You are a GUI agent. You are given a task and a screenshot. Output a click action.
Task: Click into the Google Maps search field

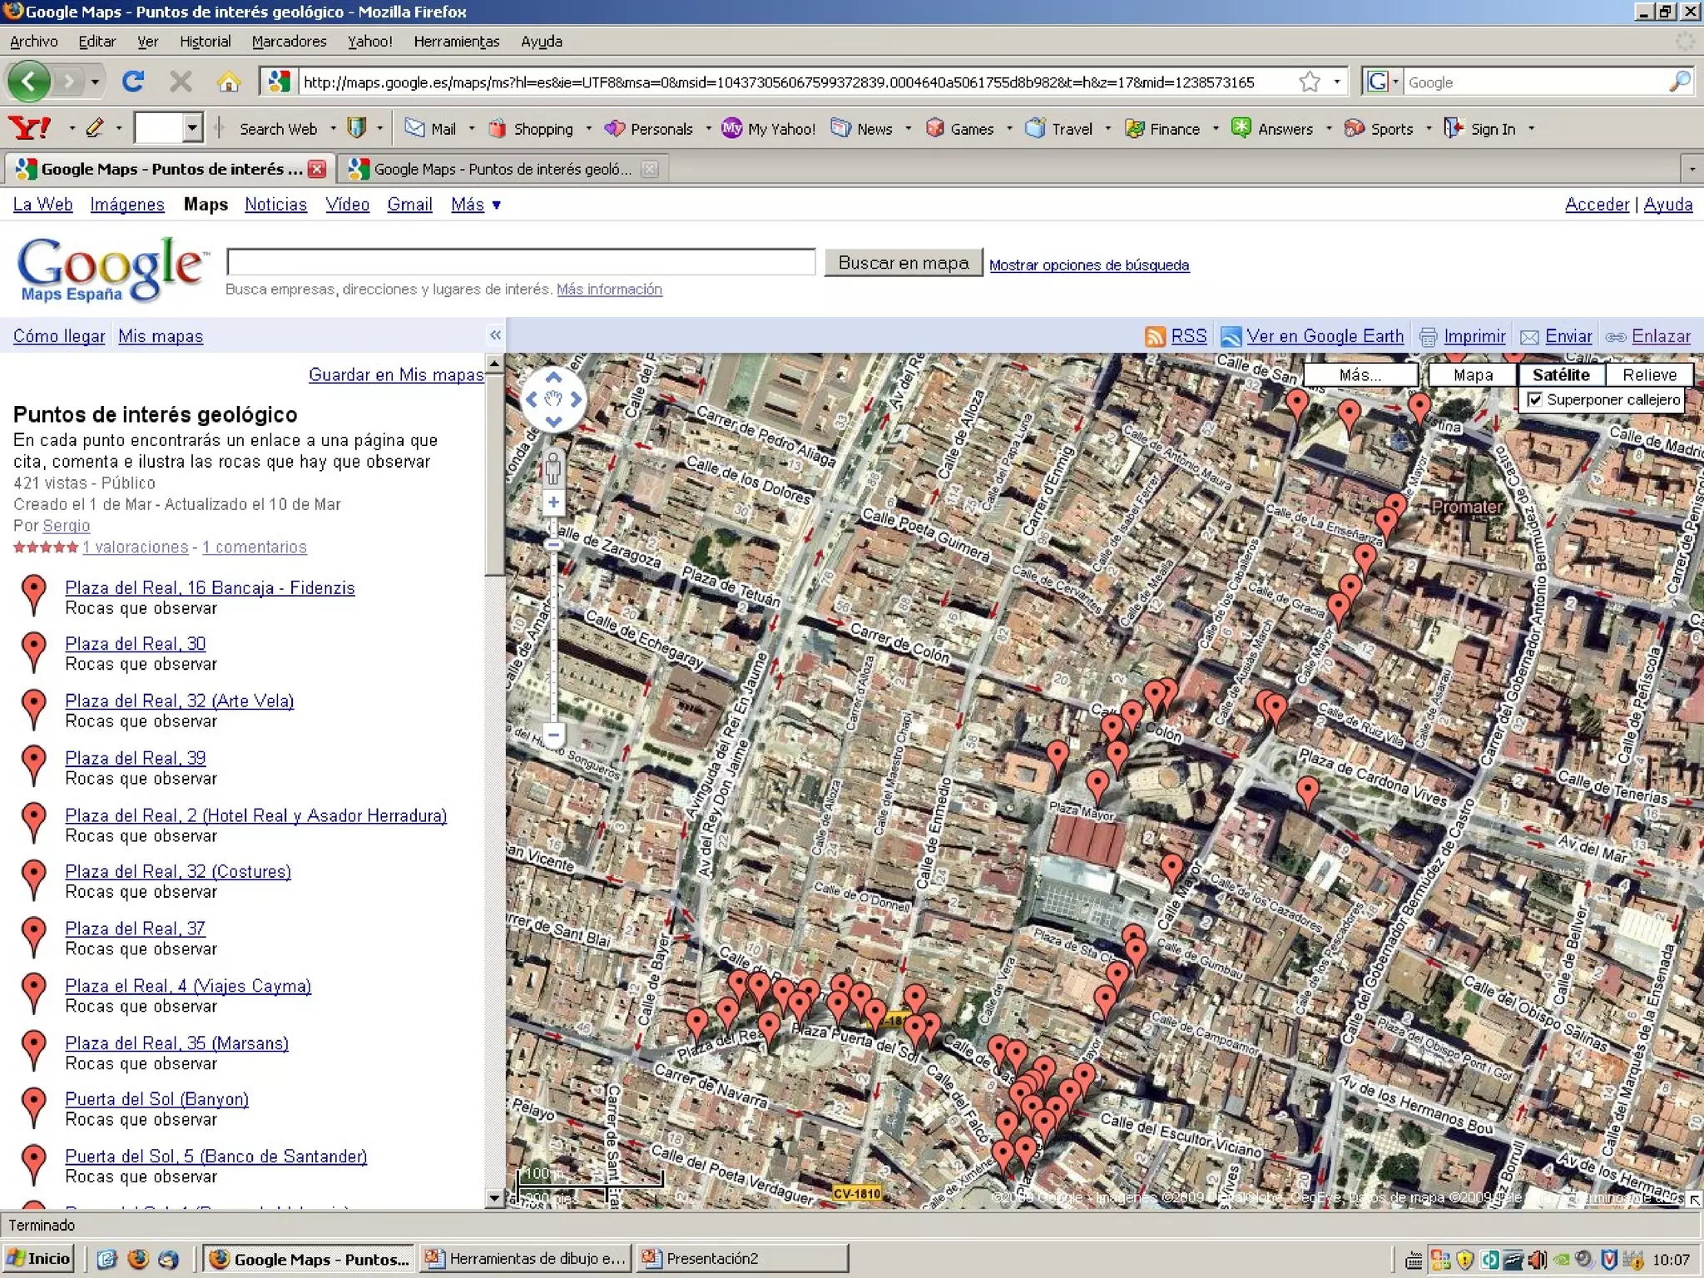coord(521,261)
